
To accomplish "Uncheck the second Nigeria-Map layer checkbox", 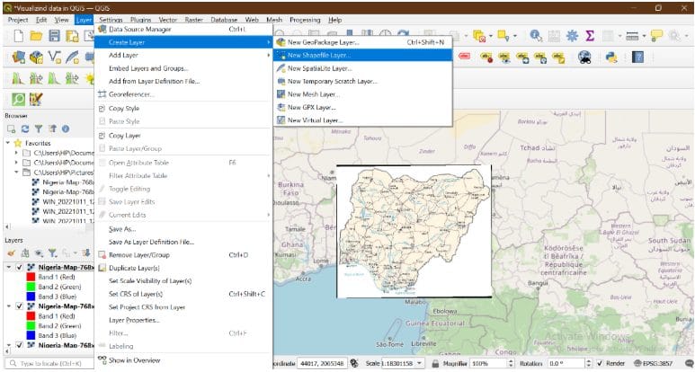I will [21, 306].
